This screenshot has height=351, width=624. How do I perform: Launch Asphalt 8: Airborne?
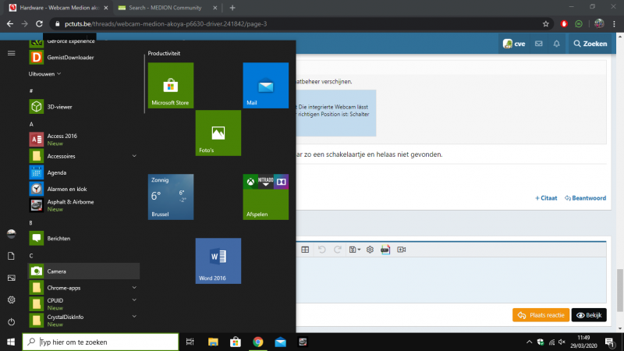click(x=83, y=205)
